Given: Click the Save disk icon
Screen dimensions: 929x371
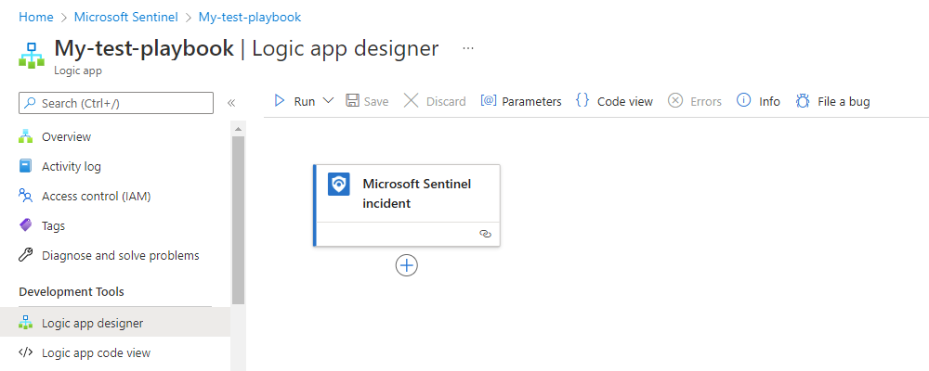Looking at the screenshot, I should [353, 101].
